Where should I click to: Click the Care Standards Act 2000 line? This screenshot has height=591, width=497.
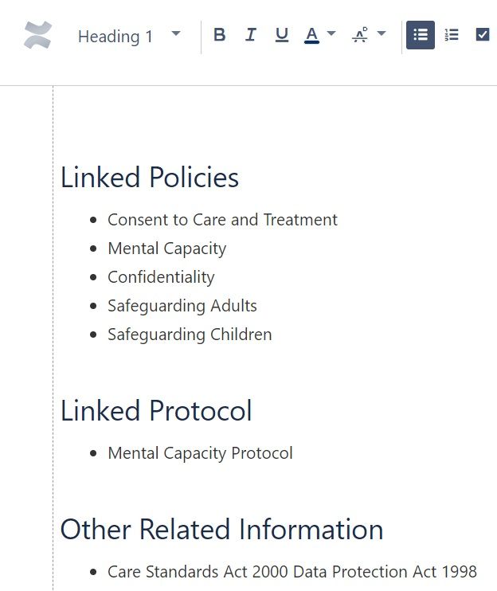[x=292, y=572]
